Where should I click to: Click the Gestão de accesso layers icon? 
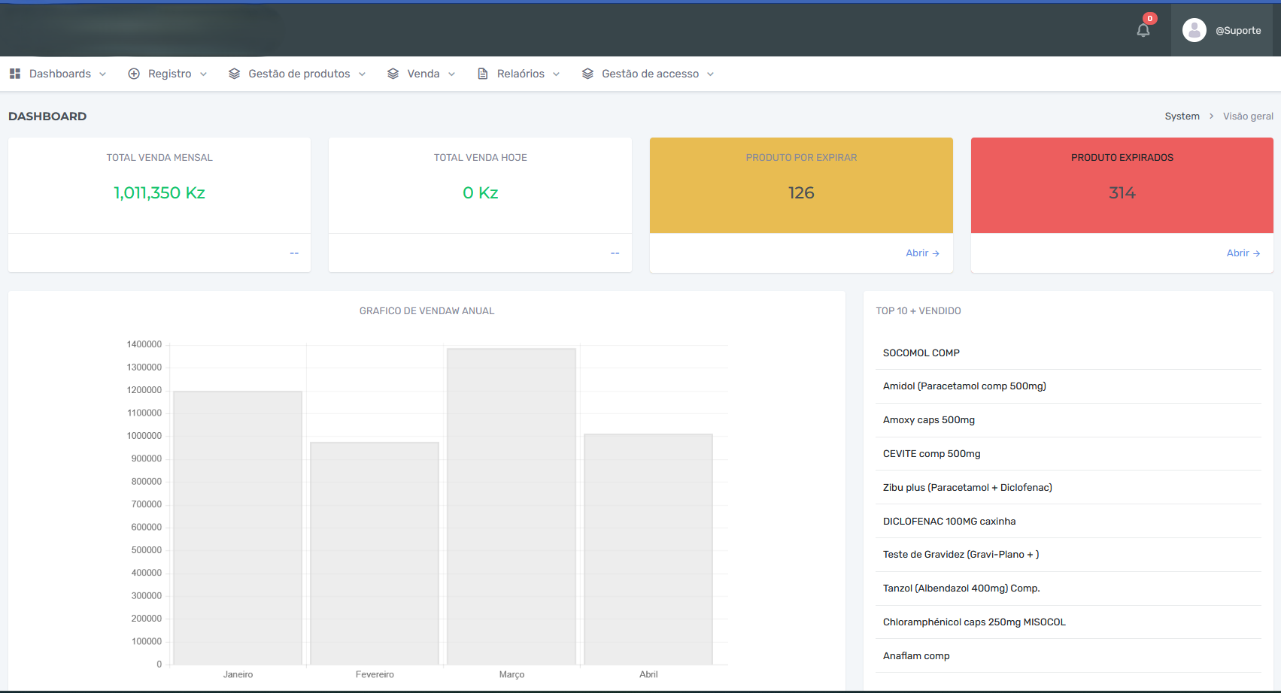point(587,74)
